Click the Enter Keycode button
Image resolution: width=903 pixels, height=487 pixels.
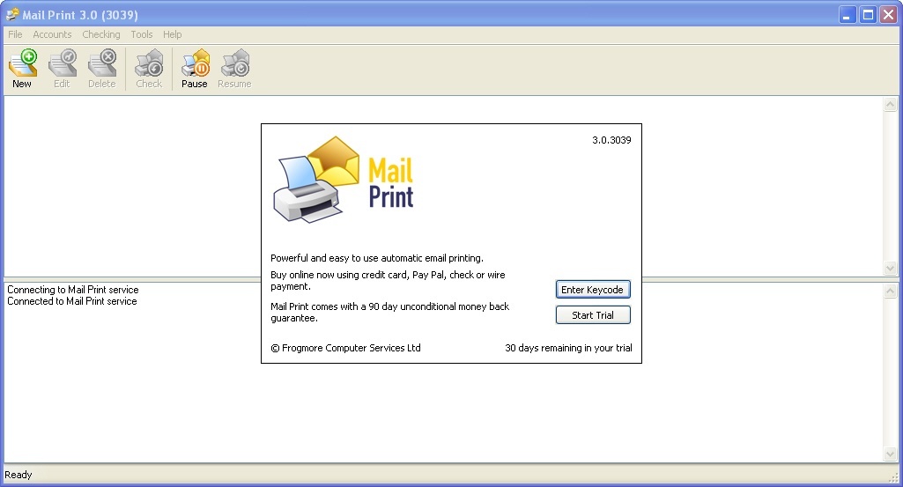point(593,290)
